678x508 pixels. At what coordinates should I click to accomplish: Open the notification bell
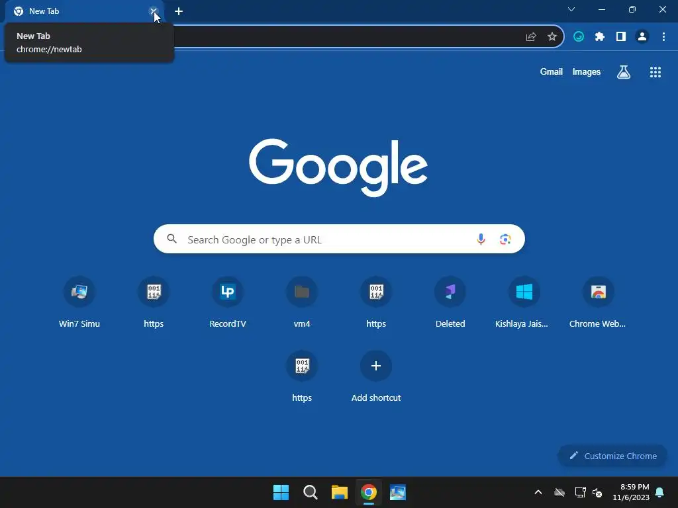(x=660, y=492)
